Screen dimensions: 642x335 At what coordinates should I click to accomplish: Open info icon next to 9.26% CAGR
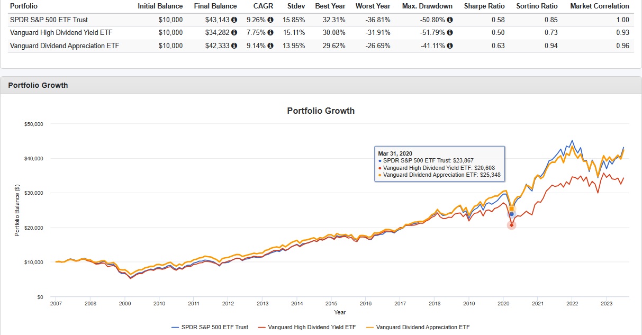tap(270, 20)
